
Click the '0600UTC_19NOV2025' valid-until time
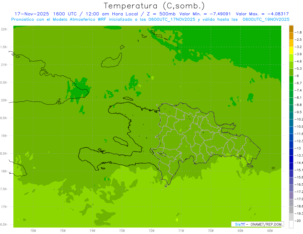[266, 19]
